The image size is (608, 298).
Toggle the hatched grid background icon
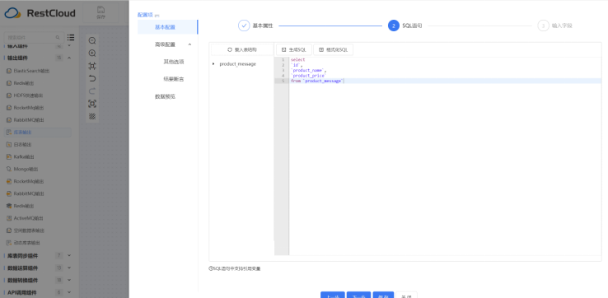[x=92, y=116]
